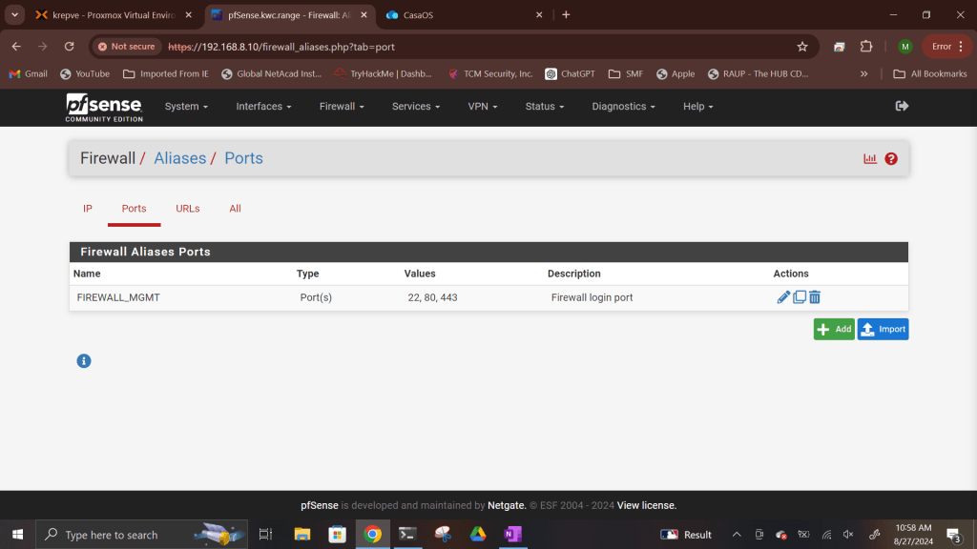Expand the System dropdown menu
The height and width of the screenshot is (549, 977).
[x=186, y=107]
